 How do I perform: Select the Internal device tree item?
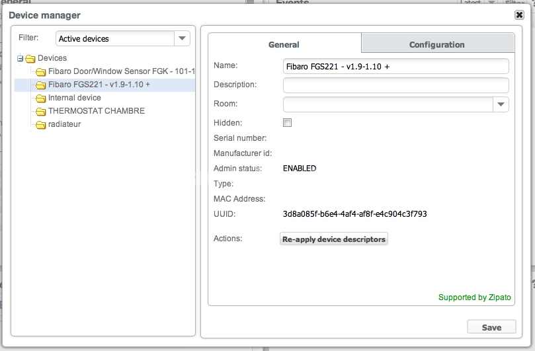click(x=75, y=98)
